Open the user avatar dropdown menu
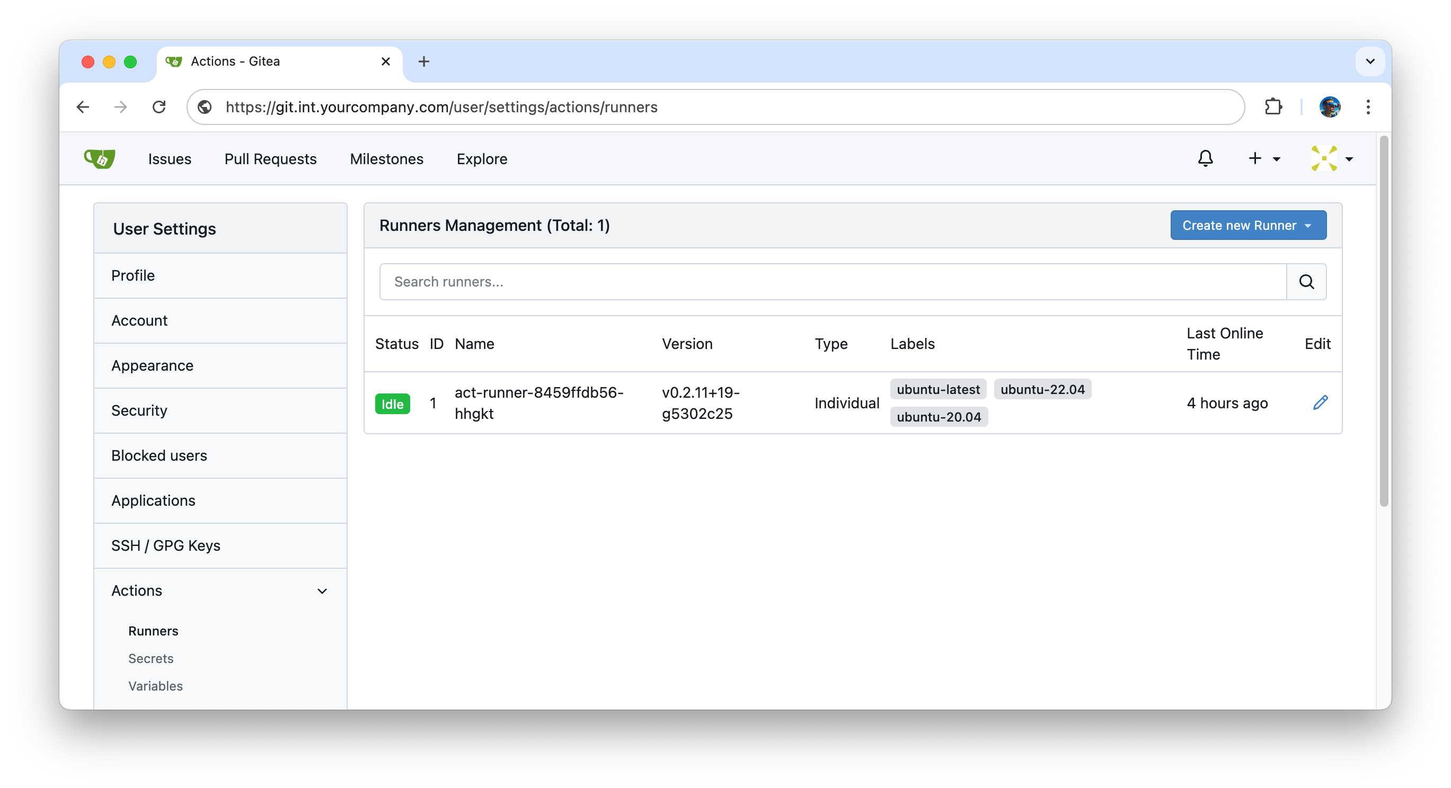1451x788 pixels. (x=1332, y=159)
